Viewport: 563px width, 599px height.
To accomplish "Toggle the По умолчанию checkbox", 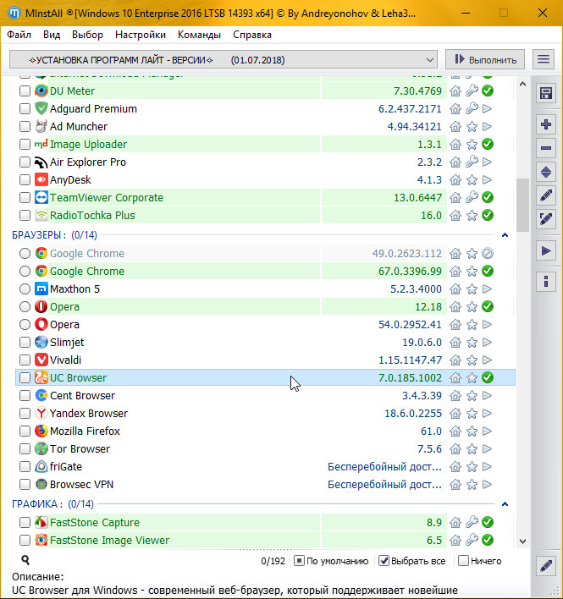I will (299, 561).
